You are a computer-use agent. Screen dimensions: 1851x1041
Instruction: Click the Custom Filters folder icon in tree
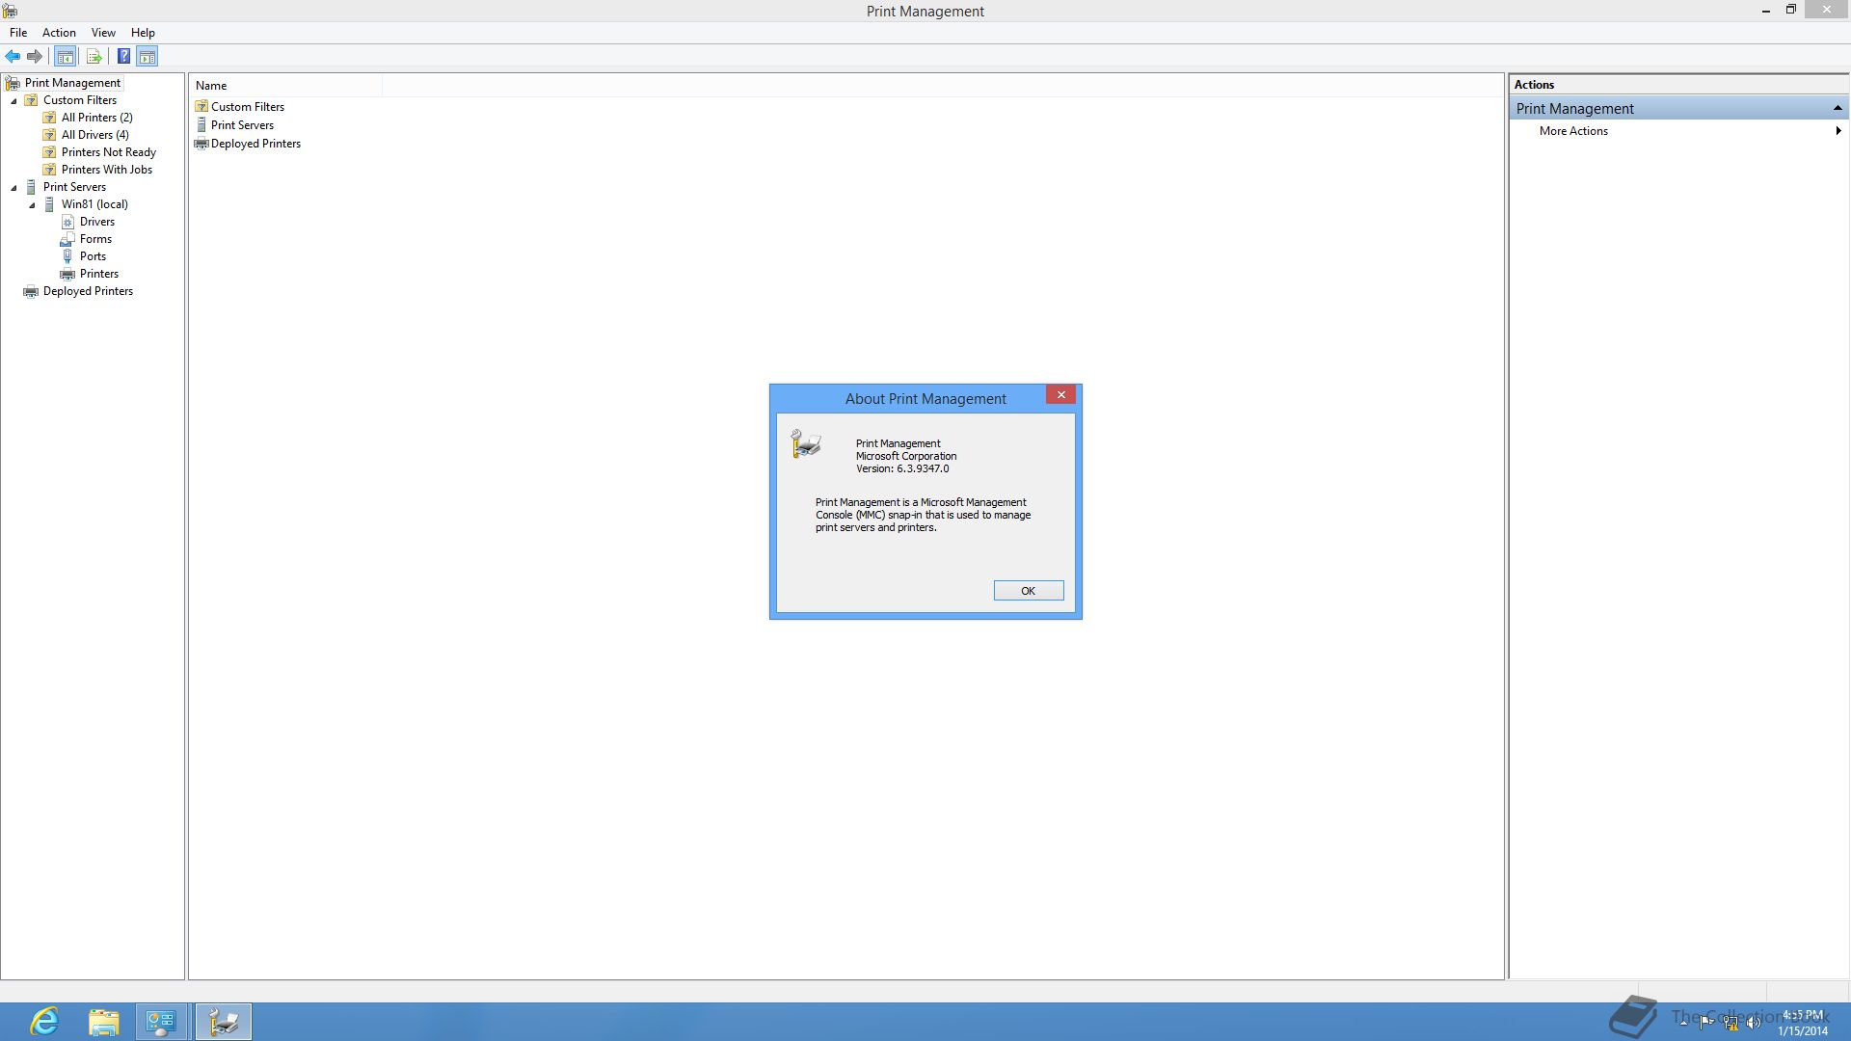pyautogui.click(x=31, y=100)
